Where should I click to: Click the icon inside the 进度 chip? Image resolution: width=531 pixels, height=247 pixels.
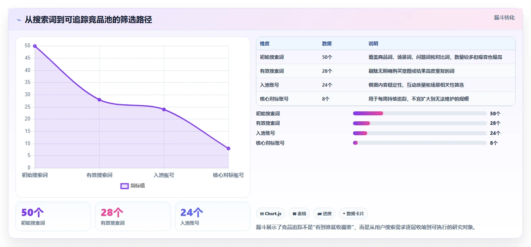coord(319,214)
